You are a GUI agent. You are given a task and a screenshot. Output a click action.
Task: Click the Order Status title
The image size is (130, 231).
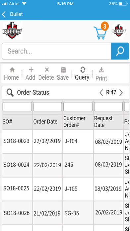(33, 93)
